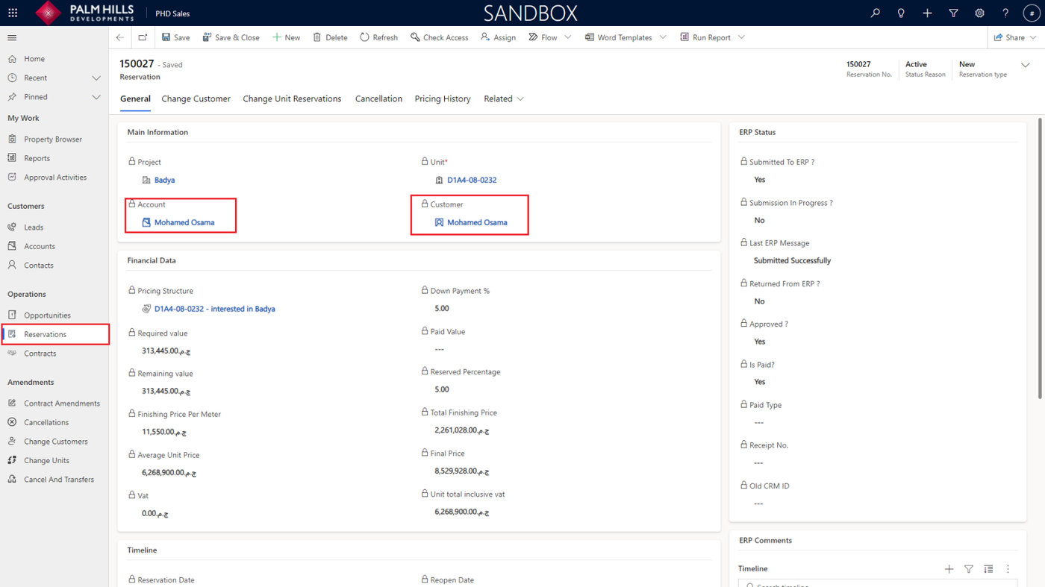Screen dimensions: 1045x587
Task: Click the help question mark icon
Action: pyautogui.click(x=1005, y=13)
